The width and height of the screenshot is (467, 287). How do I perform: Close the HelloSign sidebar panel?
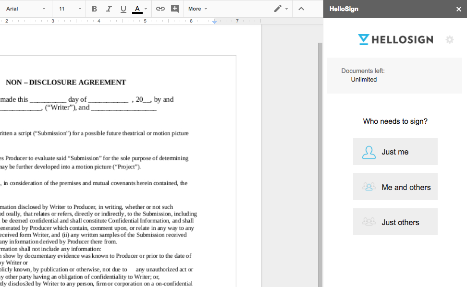(459, 9)
